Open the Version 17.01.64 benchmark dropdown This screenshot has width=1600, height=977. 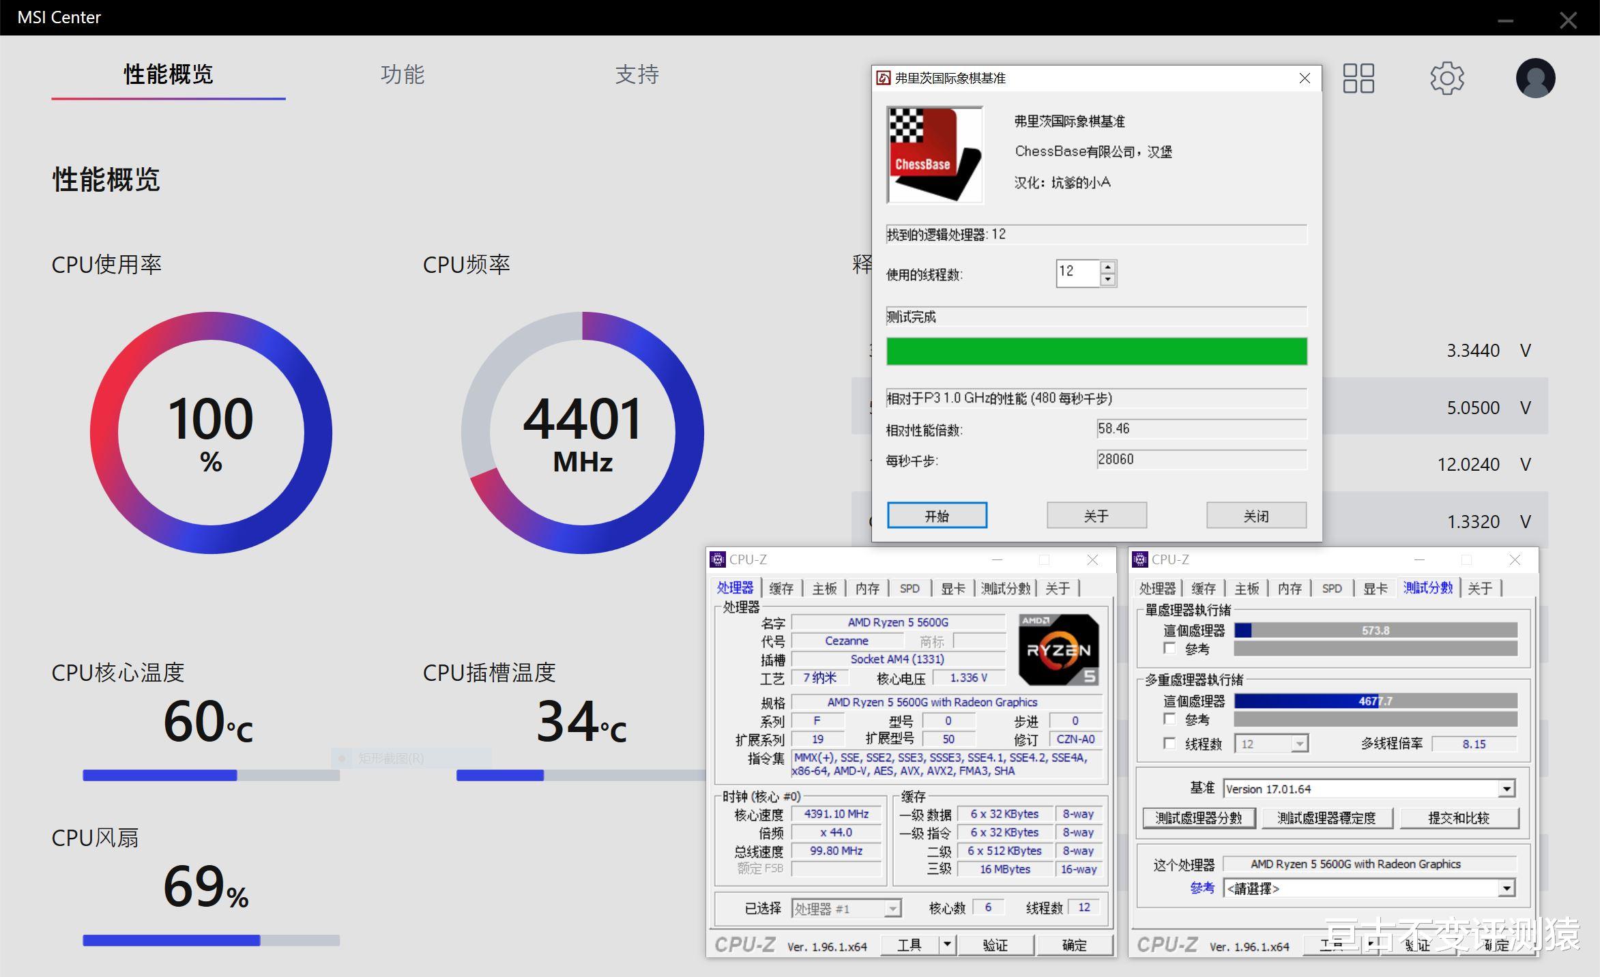(1507, 788)
